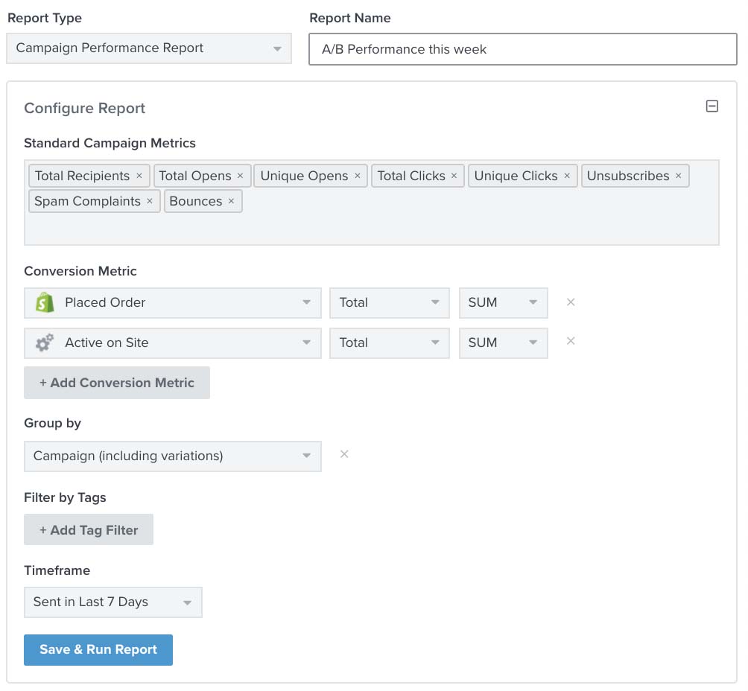Expand the Campaign (including variations) dropdown

coord(173,456)
